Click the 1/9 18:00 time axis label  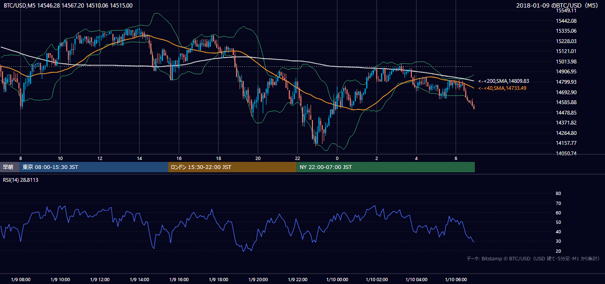[218, 280]
